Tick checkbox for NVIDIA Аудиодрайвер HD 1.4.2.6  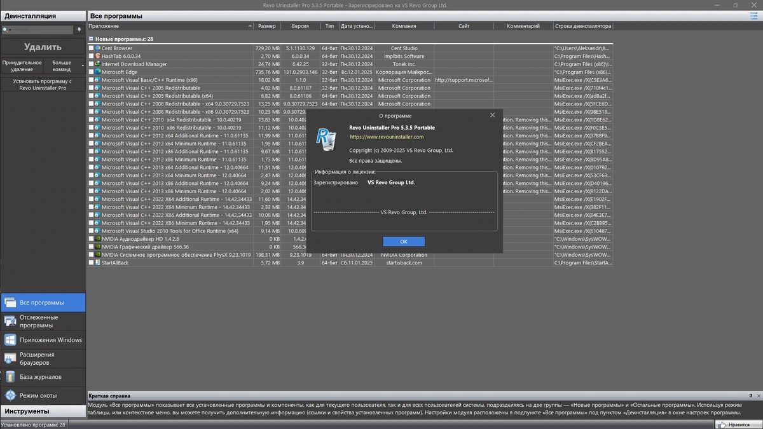click(x=91, y=239)
